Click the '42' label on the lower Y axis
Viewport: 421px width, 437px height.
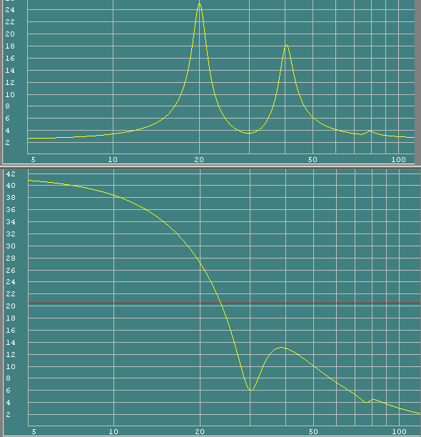pyautogui.click(x=11, y=174)
